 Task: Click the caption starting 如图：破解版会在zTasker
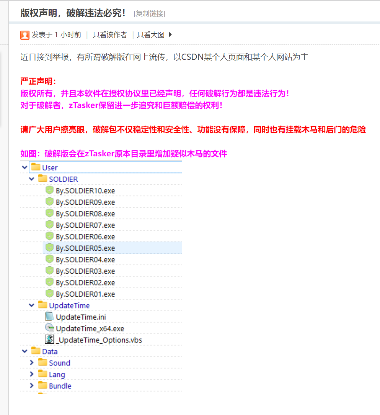[124, 154]
